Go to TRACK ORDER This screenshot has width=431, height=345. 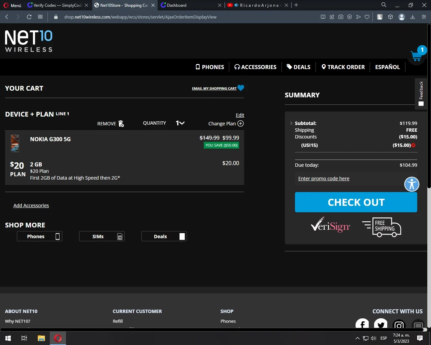pyautogui.click(x=343, y=67)
